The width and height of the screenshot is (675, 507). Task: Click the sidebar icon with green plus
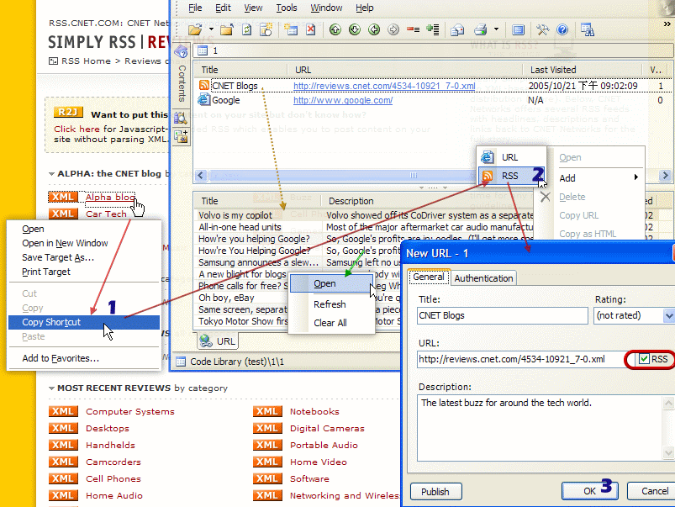coord(181,136)
